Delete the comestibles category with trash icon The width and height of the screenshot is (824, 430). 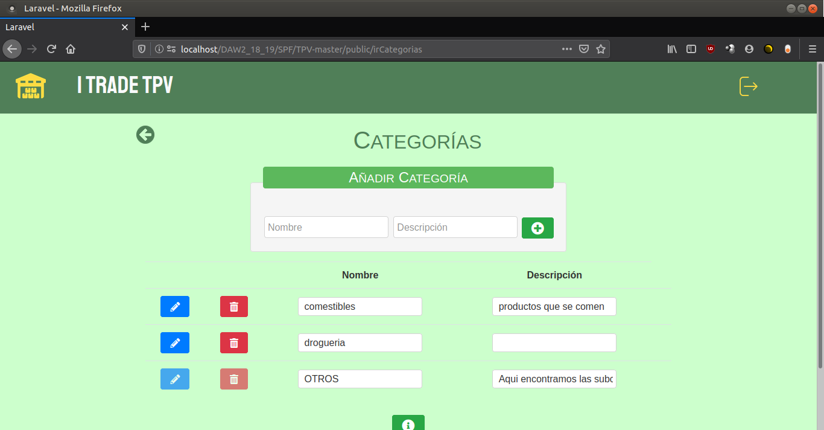point(234,307)
